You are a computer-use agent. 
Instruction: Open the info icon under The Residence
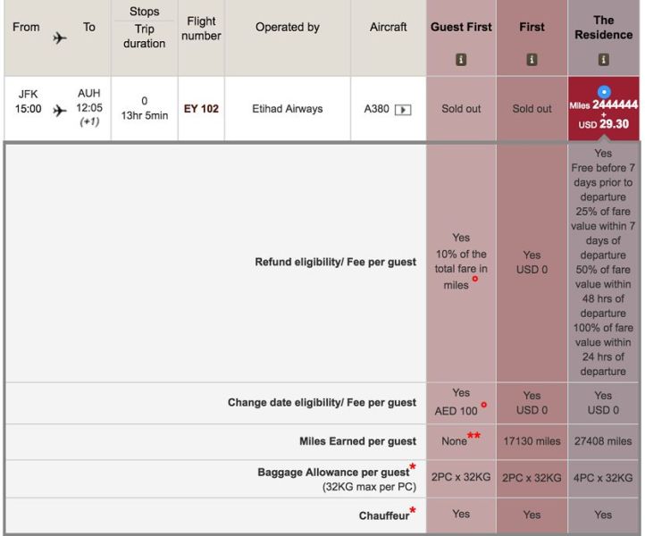pyautogui.click(x=603, y=61)
